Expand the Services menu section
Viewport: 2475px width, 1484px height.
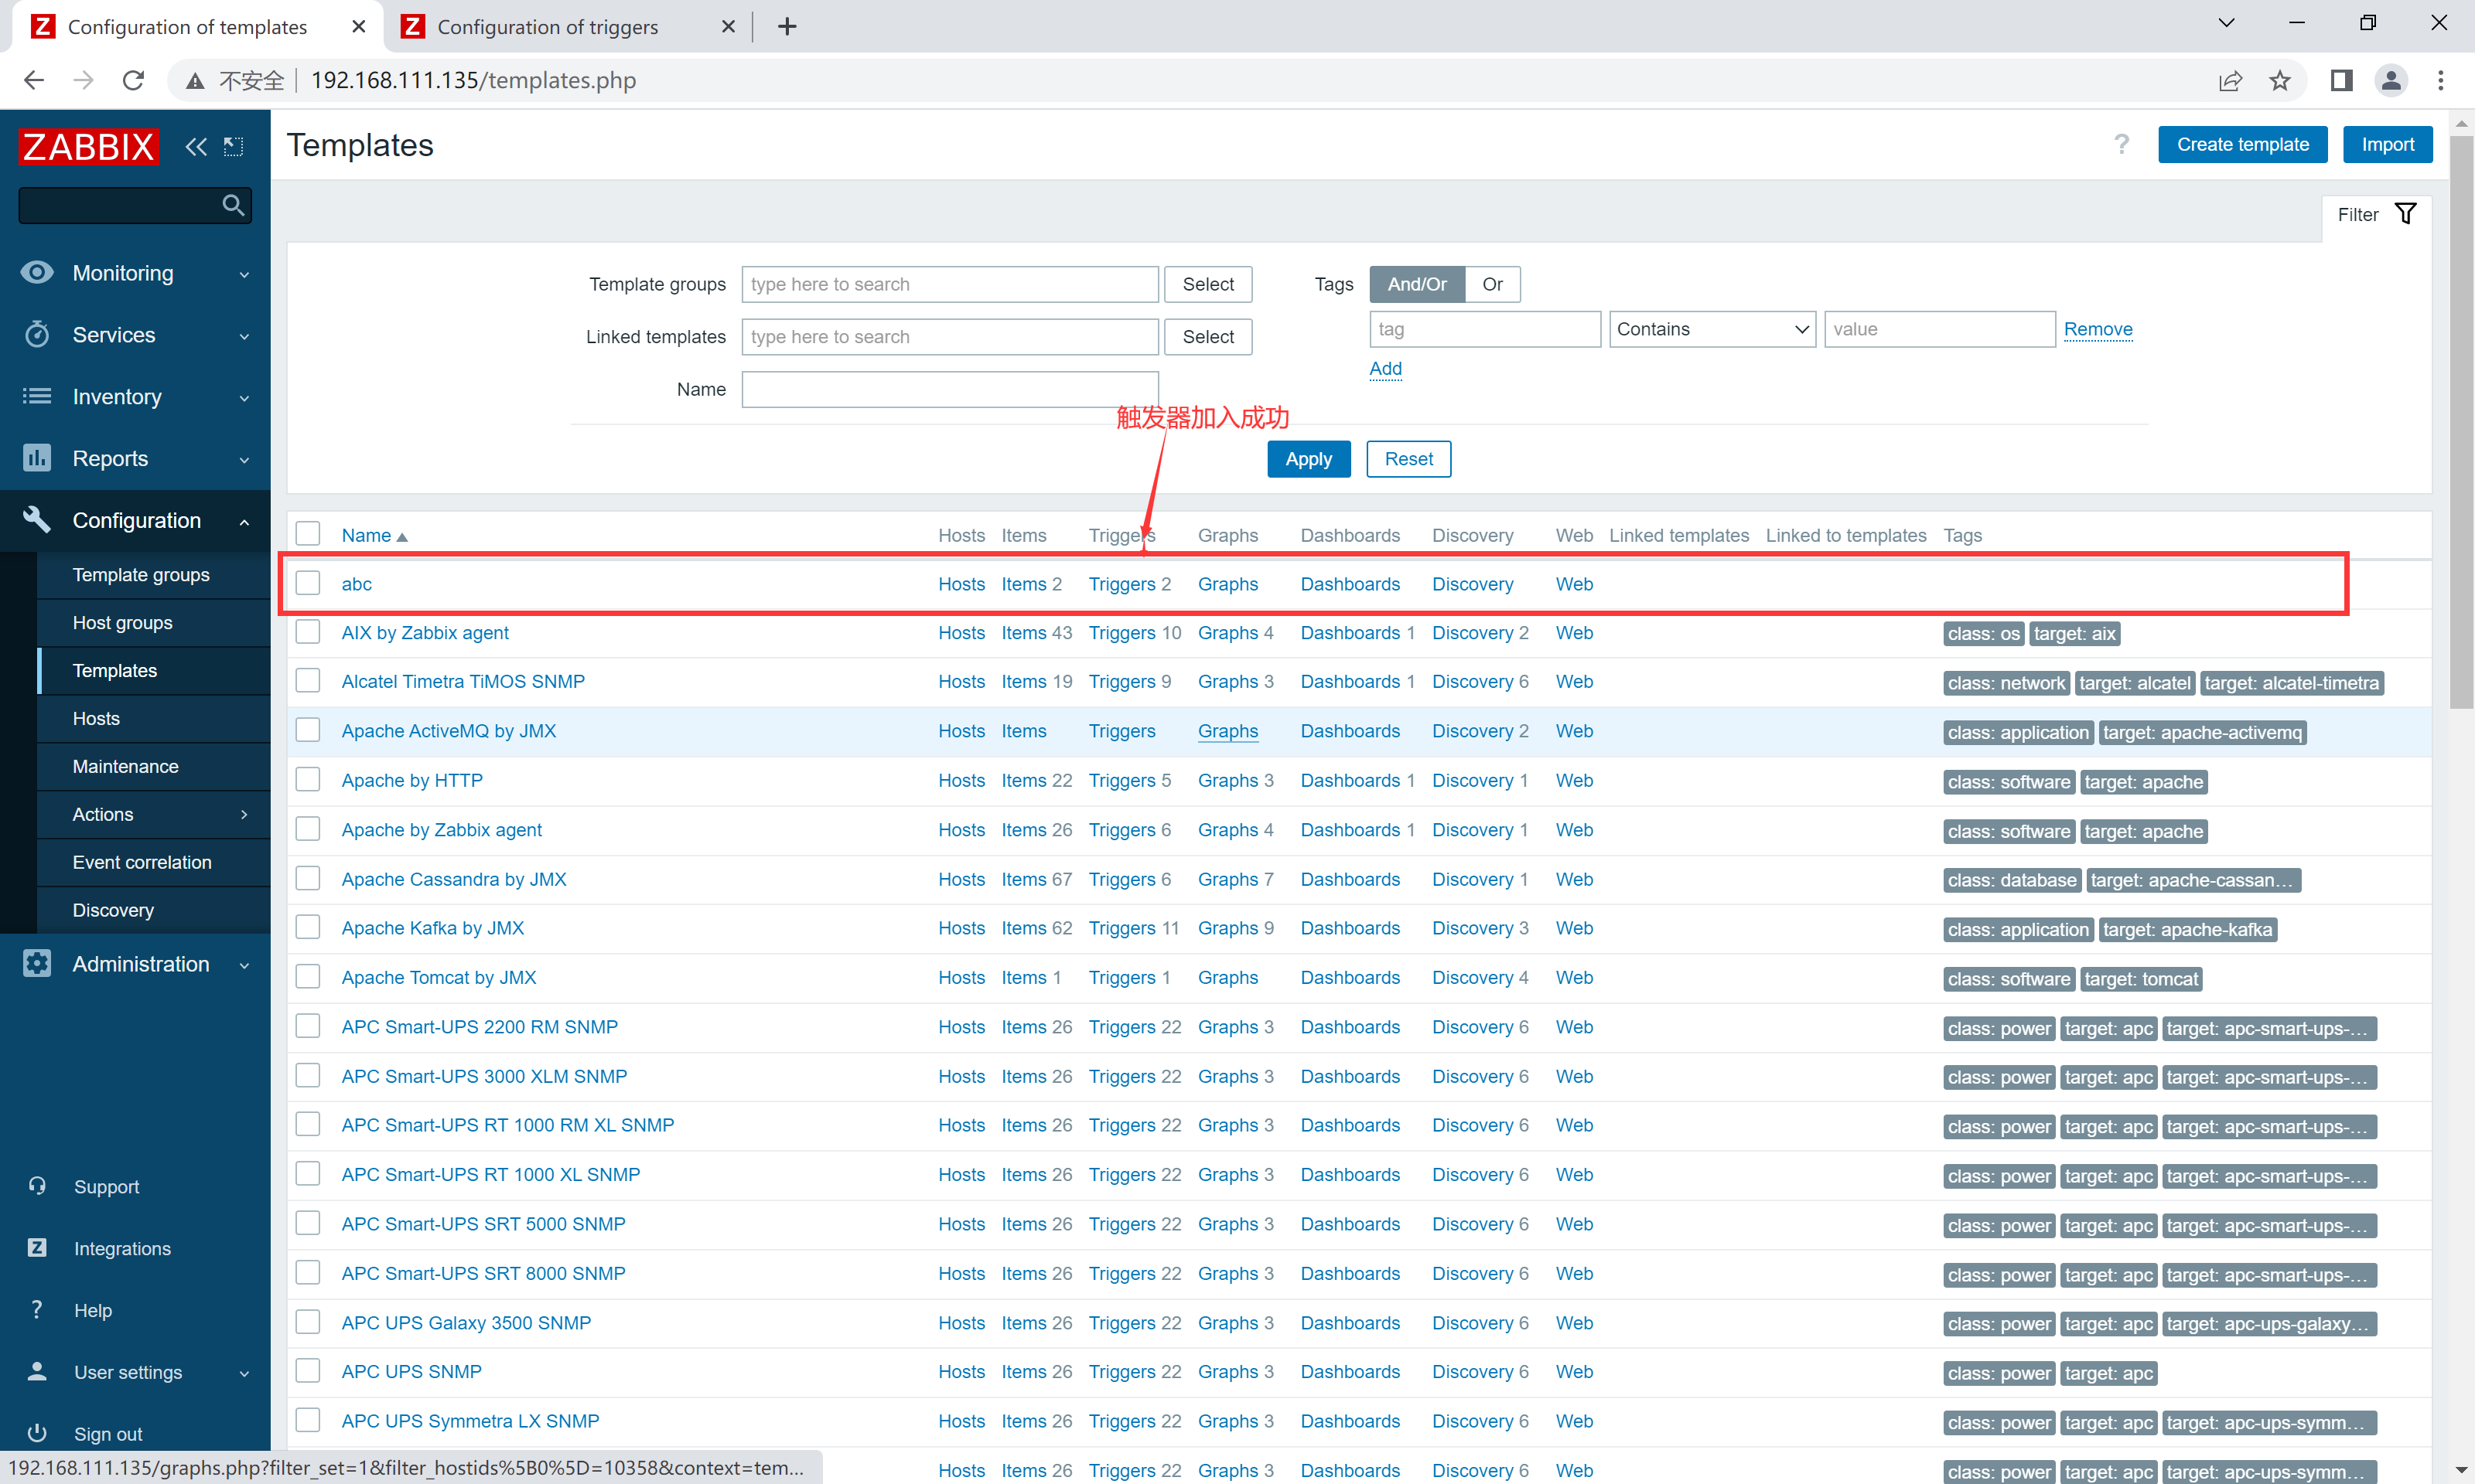click(244, 336)
